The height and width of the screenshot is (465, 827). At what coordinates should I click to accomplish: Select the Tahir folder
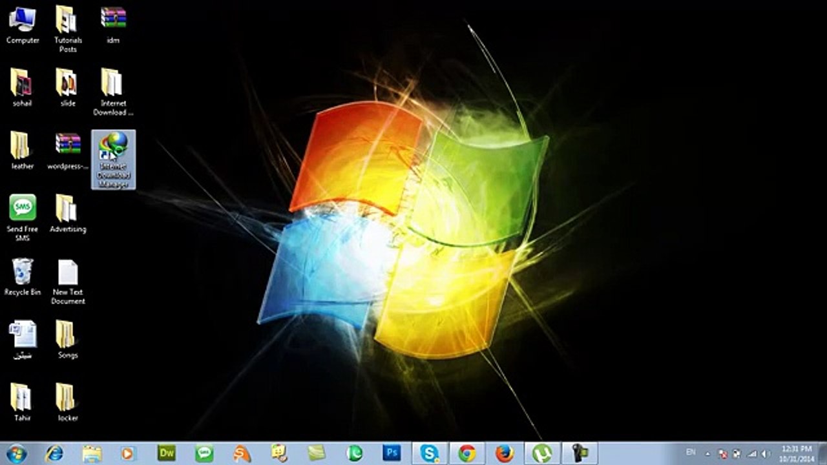[23, 402]
